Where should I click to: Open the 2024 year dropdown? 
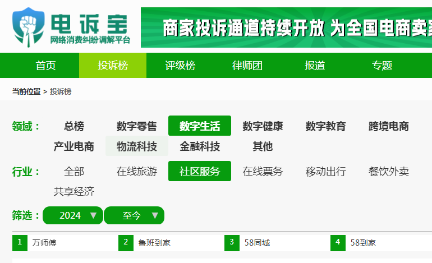tap(73, 215)
